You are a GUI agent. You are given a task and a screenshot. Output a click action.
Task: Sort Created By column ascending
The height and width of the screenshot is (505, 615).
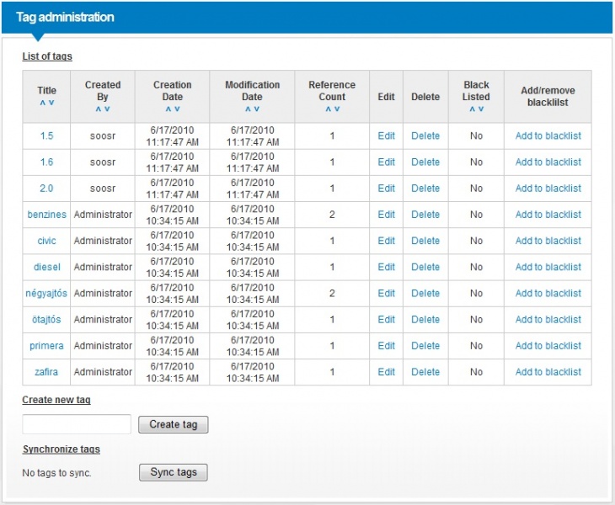[x=99, y=109]
